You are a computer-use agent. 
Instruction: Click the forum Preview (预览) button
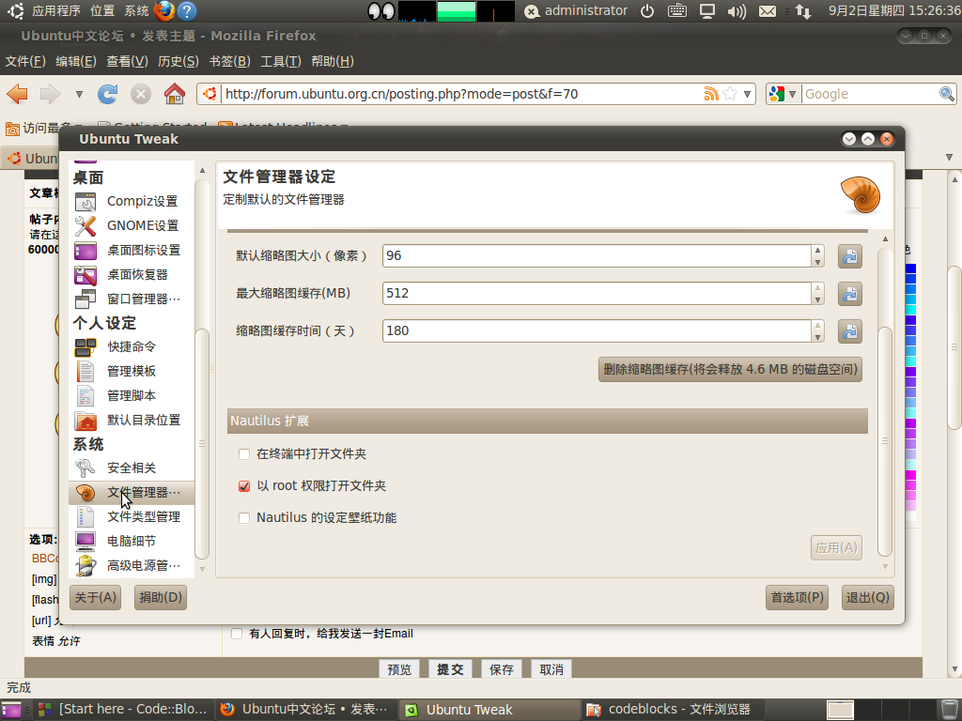coord(399,669)
